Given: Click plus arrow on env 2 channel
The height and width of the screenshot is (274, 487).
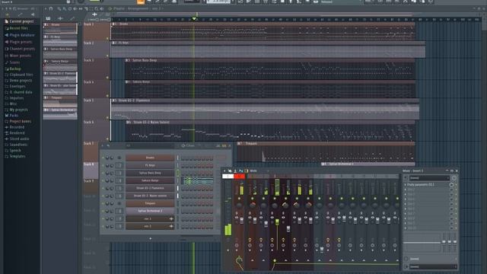Looking at the screenshot, I should (171, 226).
